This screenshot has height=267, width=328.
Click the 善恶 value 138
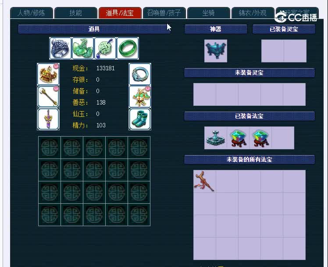(x=101, y=102)
